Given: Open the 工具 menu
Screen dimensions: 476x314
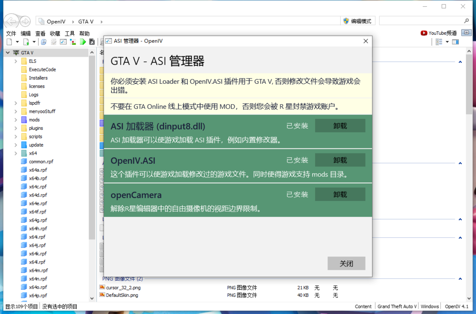Looking at the screenshot, I should pyautogui.click(x=70, y=33).
